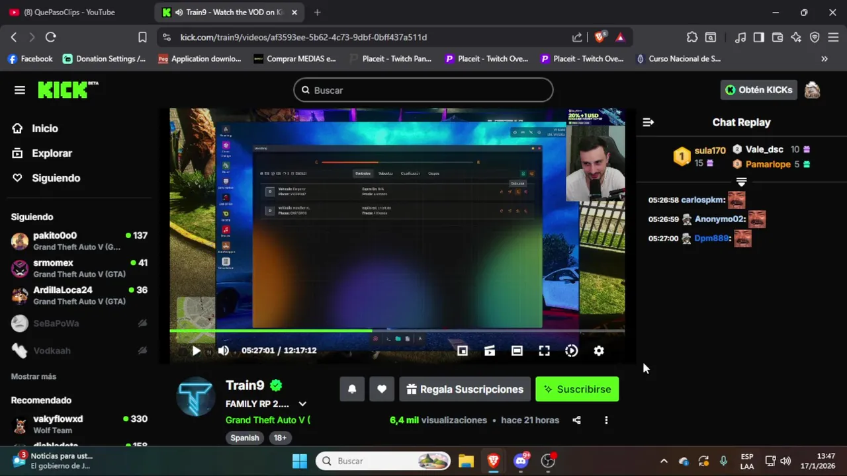Go to Inicio in sidebar

coord(35,128)
